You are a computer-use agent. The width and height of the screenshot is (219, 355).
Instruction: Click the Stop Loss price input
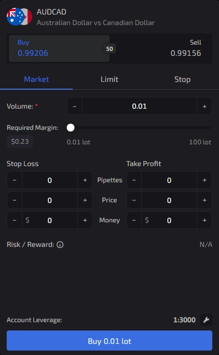[49, 201]
